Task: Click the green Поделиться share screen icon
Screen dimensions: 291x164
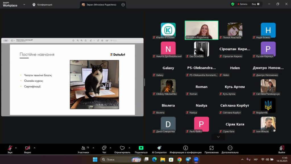Action: tap(141, 148)
